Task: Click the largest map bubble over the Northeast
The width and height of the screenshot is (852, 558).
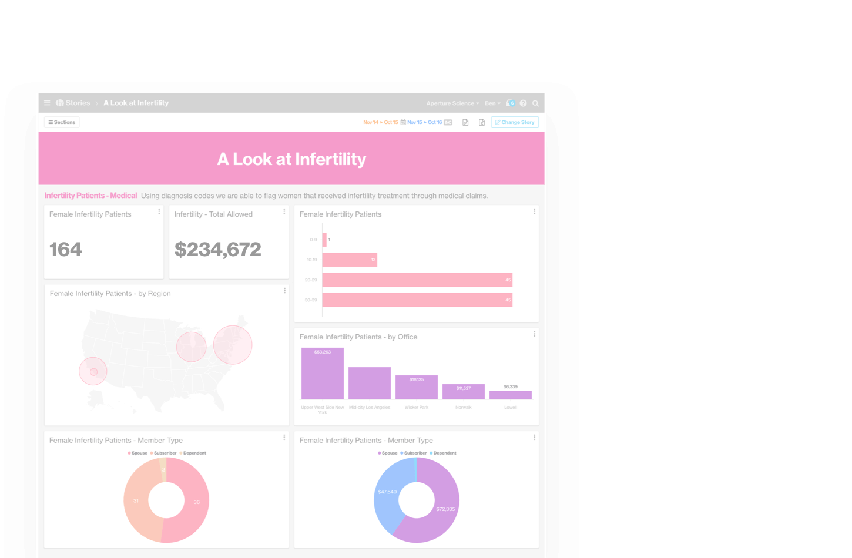Action: (232, 345)
